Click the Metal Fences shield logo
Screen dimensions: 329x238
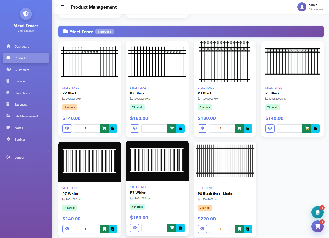click(26, 14)
